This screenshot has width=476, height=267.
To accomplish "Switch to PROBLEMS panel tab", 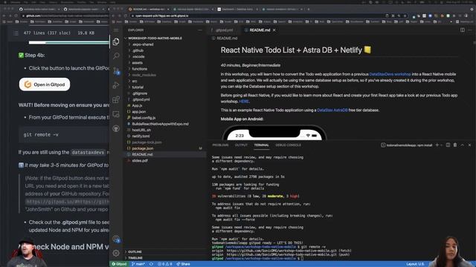I will (220, 145).
